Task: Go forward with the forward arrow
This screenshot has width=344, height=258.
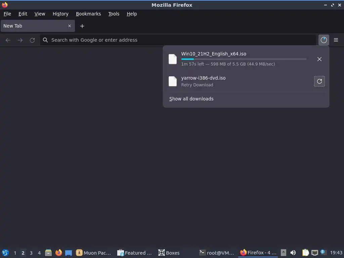Action: (20, 40)
